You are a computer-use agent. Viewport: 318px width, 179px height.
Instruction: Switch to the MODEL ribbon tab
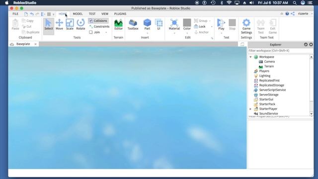tap(78, 14)
